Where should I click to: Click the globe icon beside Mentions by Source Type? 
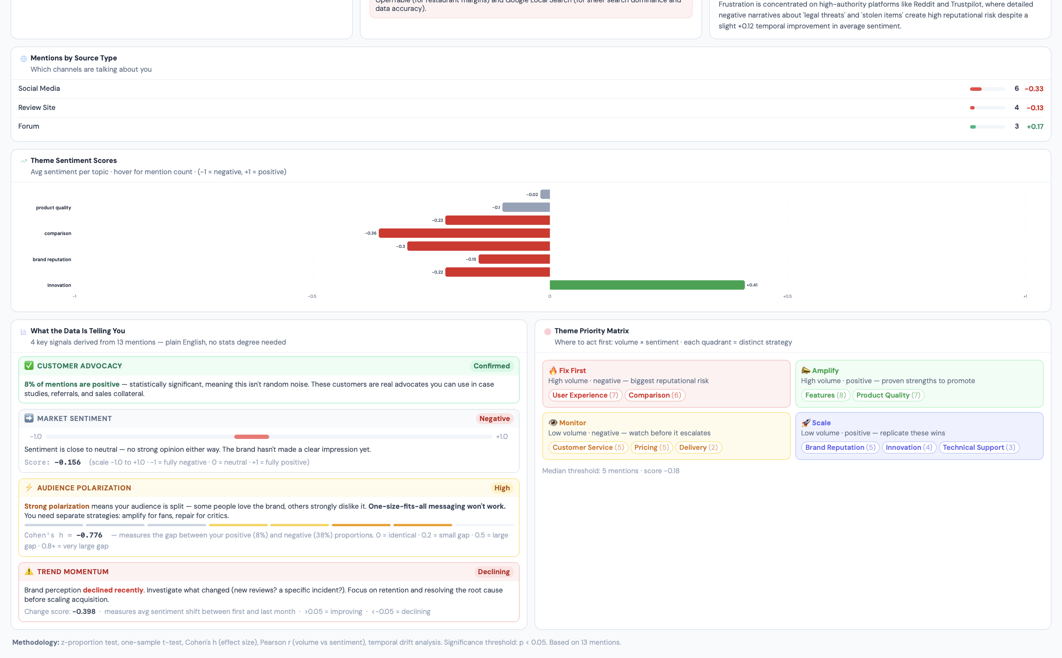[x=23, y=59]
